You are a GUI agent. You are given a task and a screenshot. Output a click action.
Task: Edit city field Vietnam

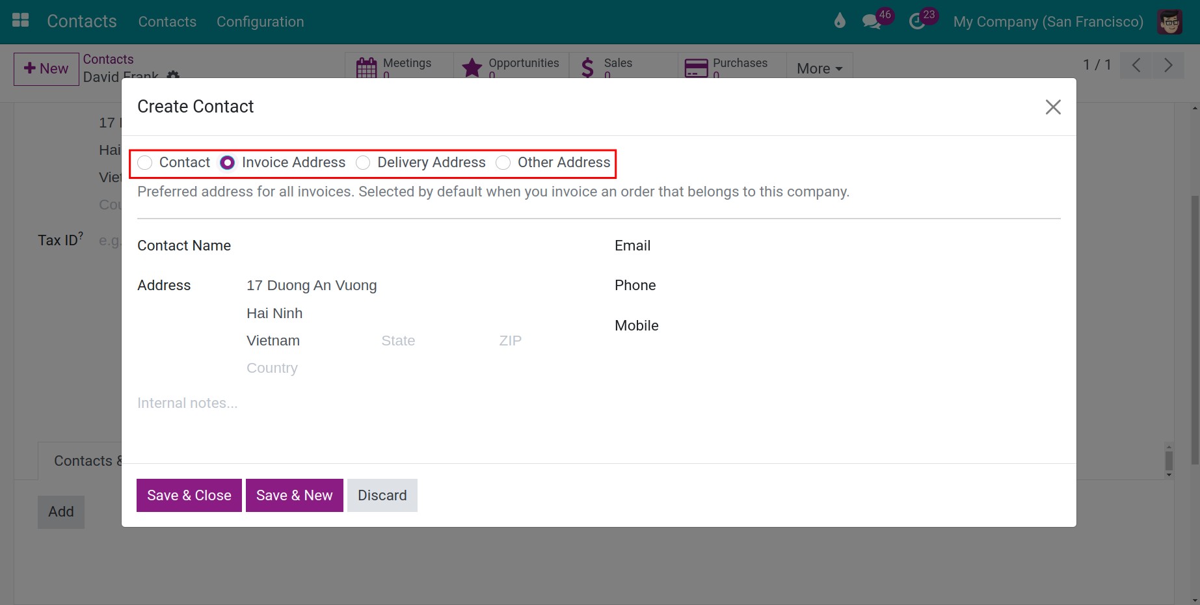coord(309,341)
